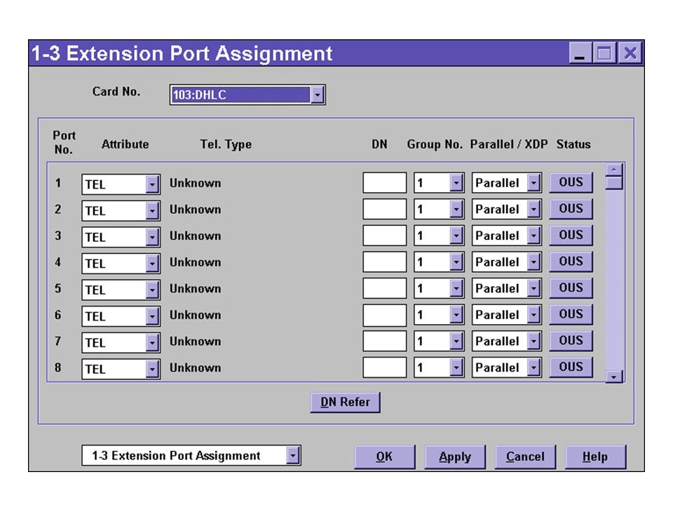The height and width of the screenshot is (505, 673).
Task: Toggle the OUS status button for port 1
Action: [571, 182]
